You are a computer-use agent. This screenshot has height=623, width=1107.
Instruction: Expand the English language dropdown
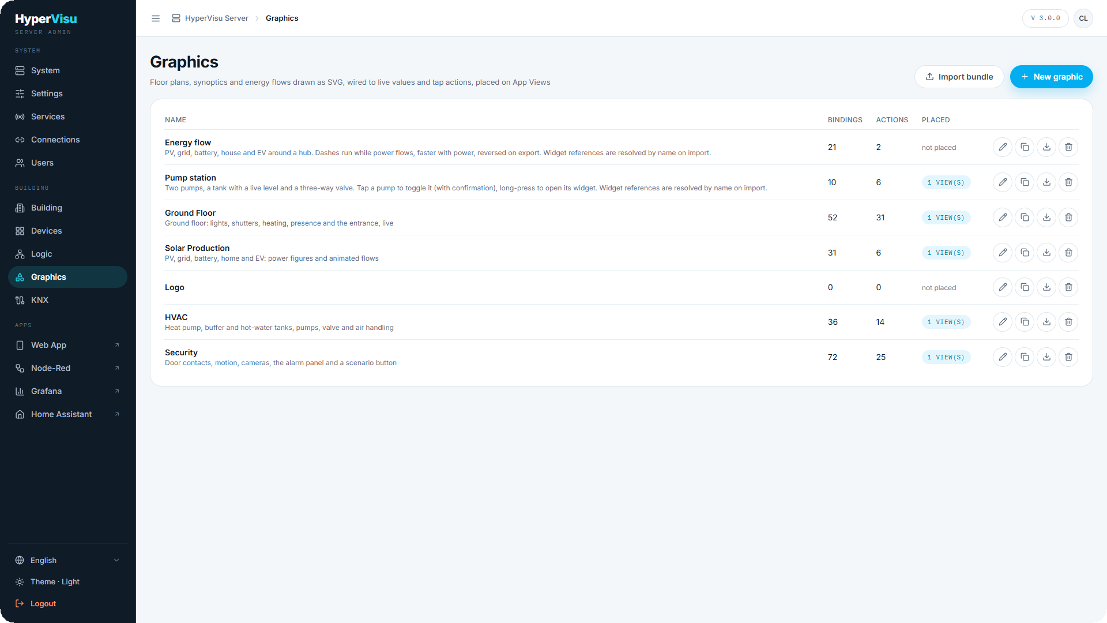coord(68,560)
